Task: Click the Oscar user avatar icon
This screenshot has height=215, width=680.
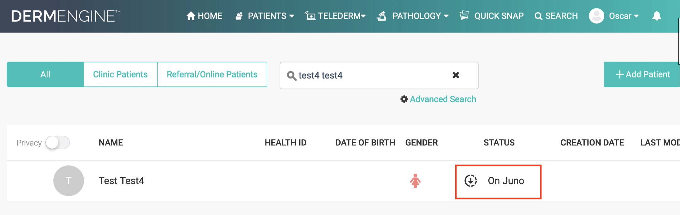Action: click(x=596, y=16)
